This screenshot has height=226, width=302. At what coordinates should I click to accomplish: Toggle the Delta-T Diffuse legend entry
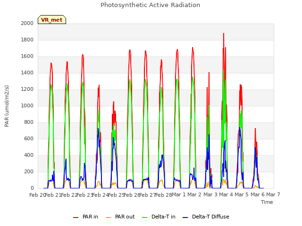pos(206,217)
